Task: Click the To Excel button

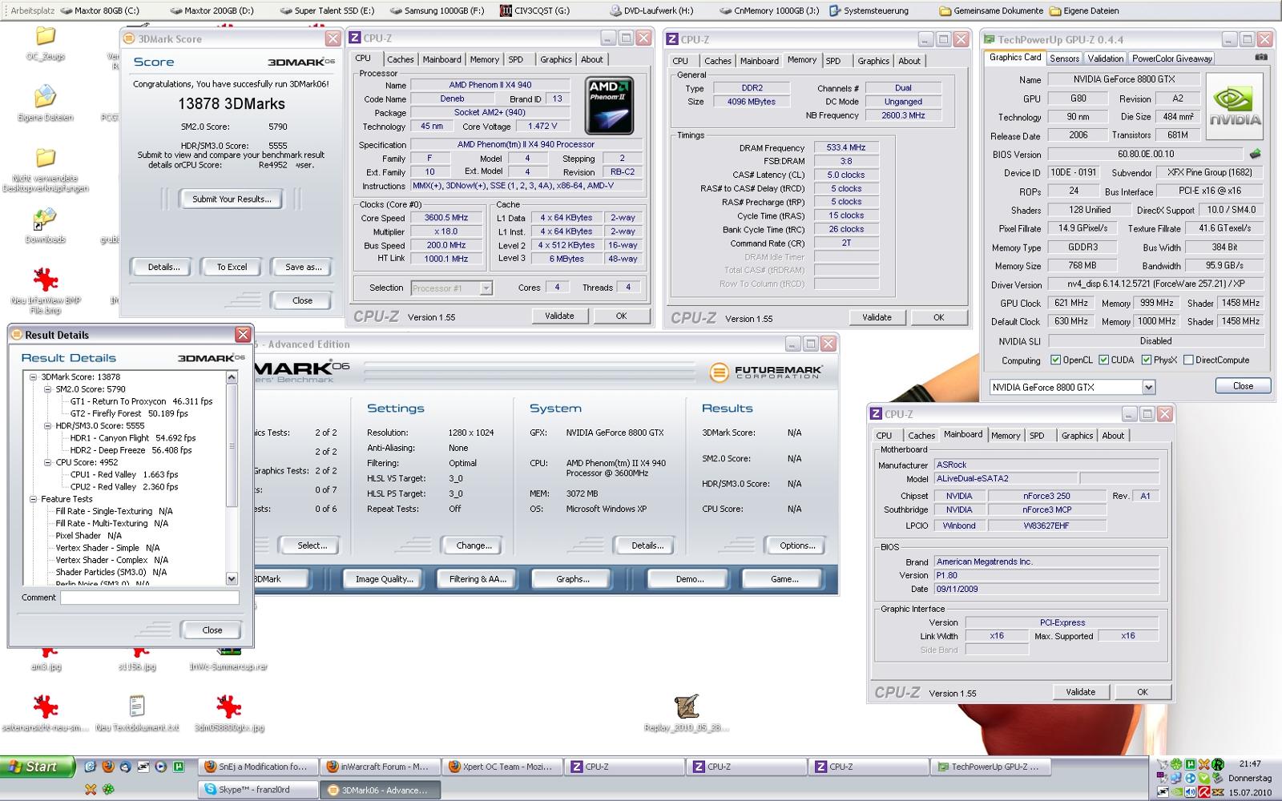Action: 232,268
